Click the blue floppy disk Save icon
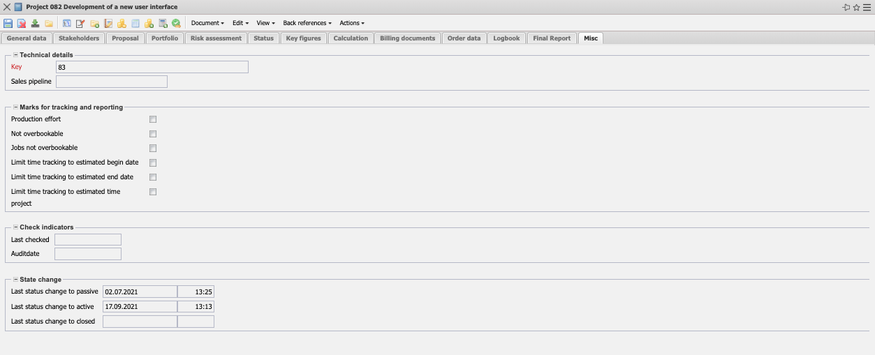875x355 pixels. [8, 23]
